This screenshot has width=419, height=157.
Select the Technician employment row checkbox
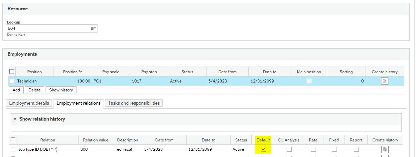(12, 81)
